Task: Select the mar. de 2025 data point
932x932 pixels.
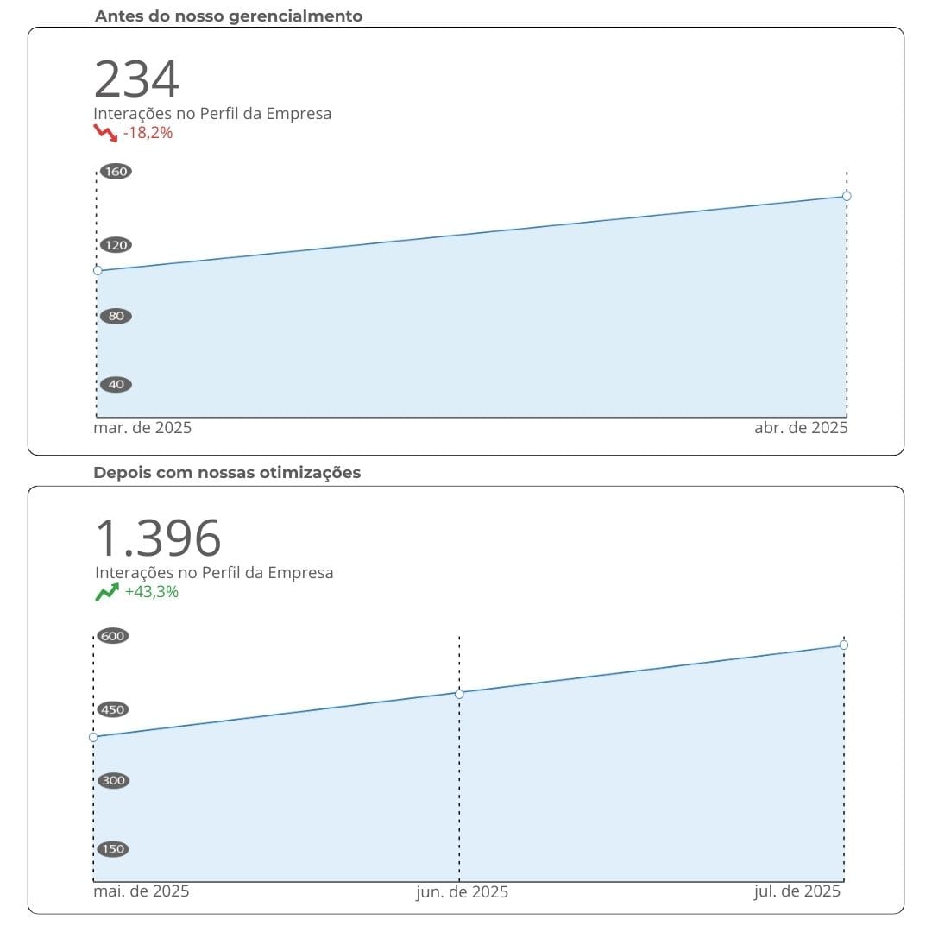Action: [x=98, y=271]
